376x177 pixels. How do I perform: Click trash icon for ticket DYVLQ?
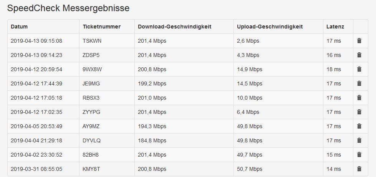click(x=359, y=140)
